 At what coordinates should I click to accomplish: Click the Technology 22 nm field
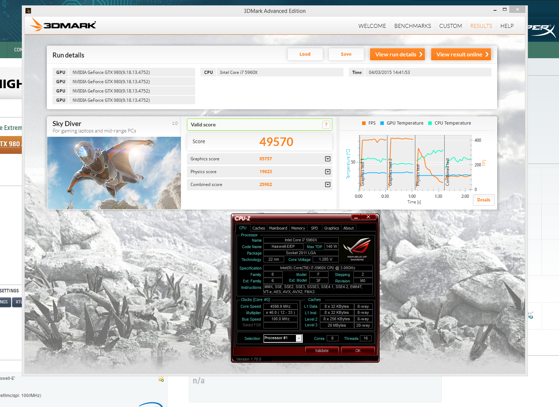tap(274, 260)
